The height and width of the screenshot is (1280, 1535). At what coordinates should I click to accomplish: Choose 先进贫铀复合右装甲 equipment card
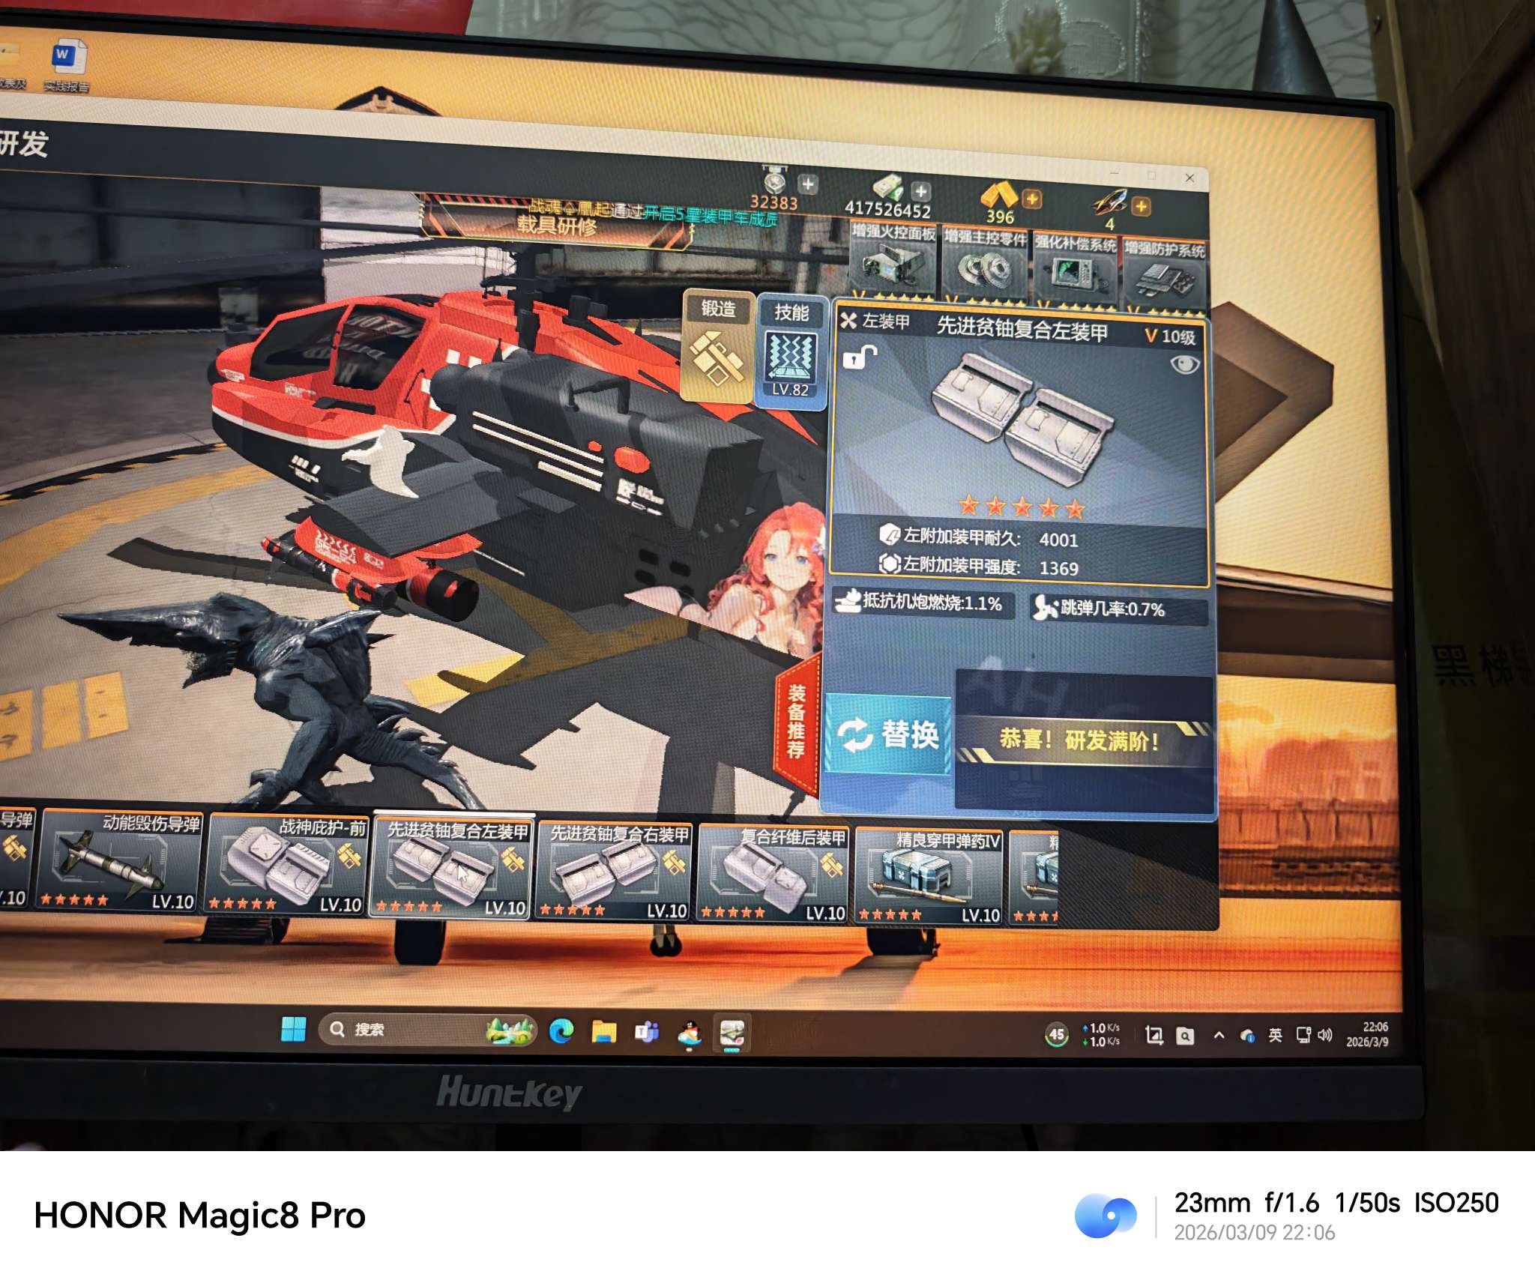(x=615, y=873)
